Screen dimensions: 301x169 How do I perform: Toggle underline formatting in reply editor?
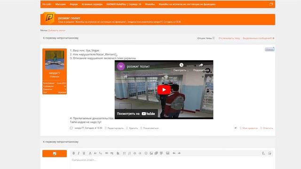pyautogui.click(x=84, y=153)
